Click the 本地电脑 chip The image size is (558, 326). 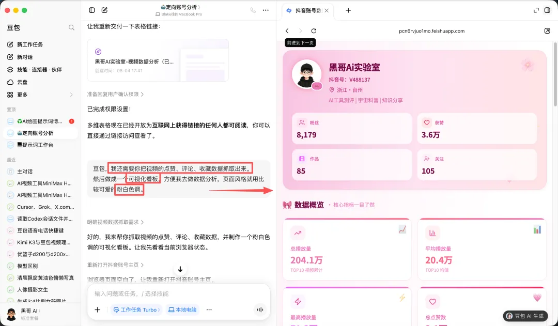(182, 309)
